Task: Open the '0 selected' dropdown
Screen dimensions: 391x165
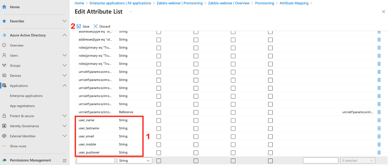Action: [358, 161]
